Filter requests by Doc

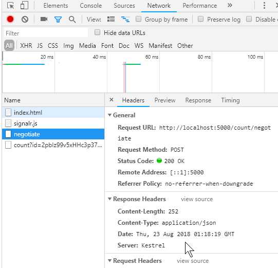pyautogui.click(x=124, y=46)
